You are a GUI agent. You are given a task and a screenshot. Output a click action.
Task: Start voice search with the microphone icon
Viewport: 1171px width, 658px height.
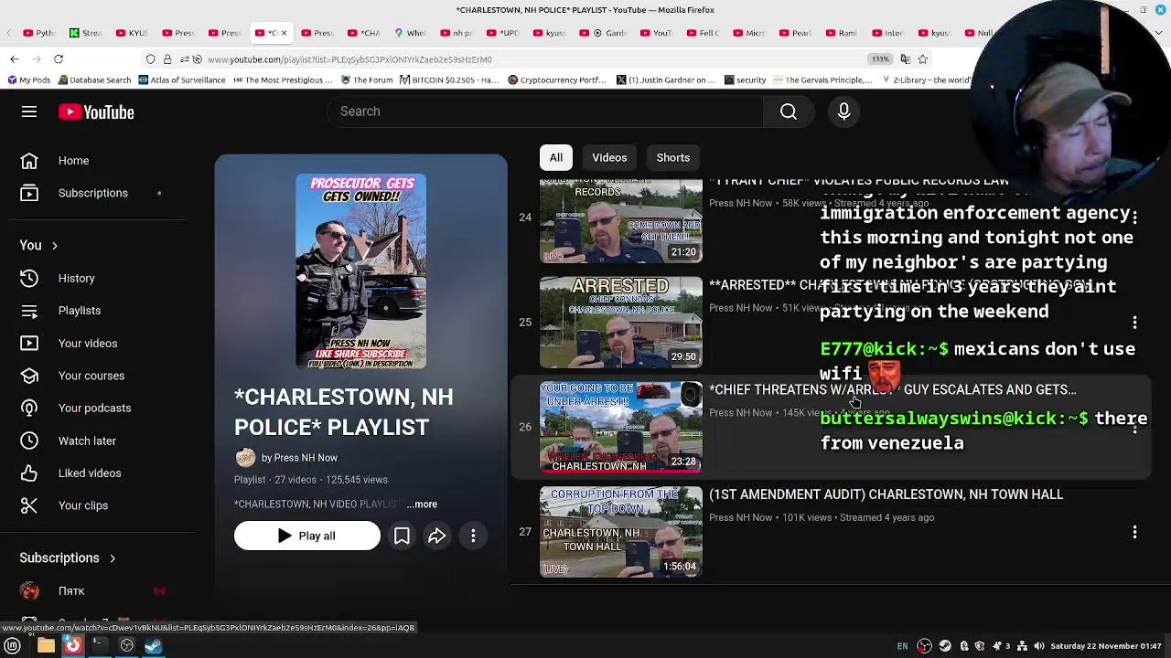coord(844,111)
